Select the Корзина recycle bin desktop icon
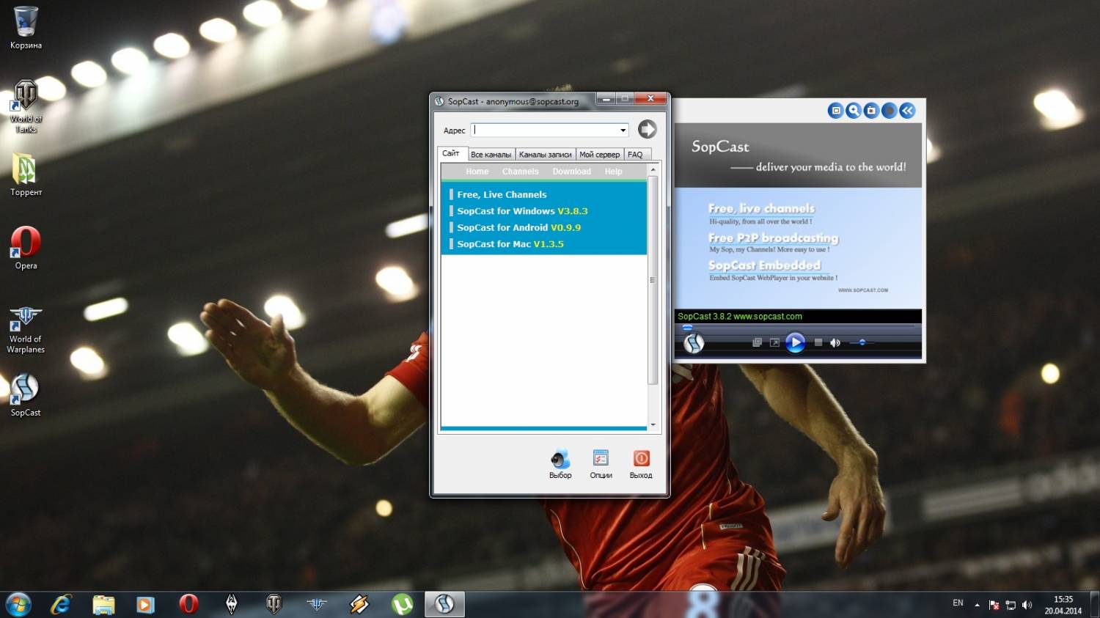The height and width of the screenshot is (618, 1100). point(26,28)
